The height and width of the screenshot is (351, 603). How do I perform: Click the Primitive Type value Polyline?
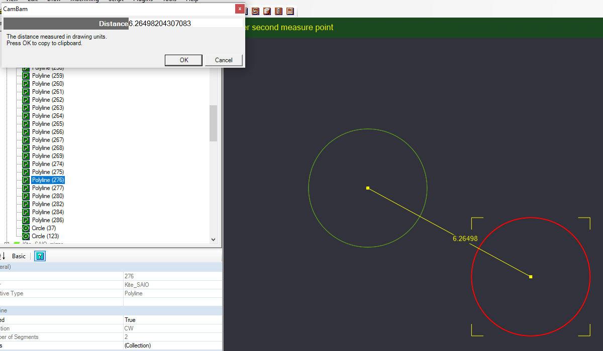click(172, 293)
